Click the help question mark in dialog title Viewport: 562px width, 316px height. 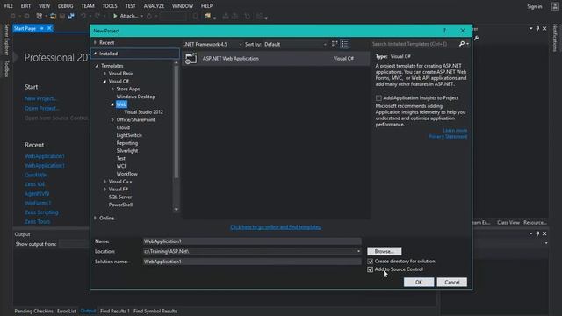pos(444,31)
